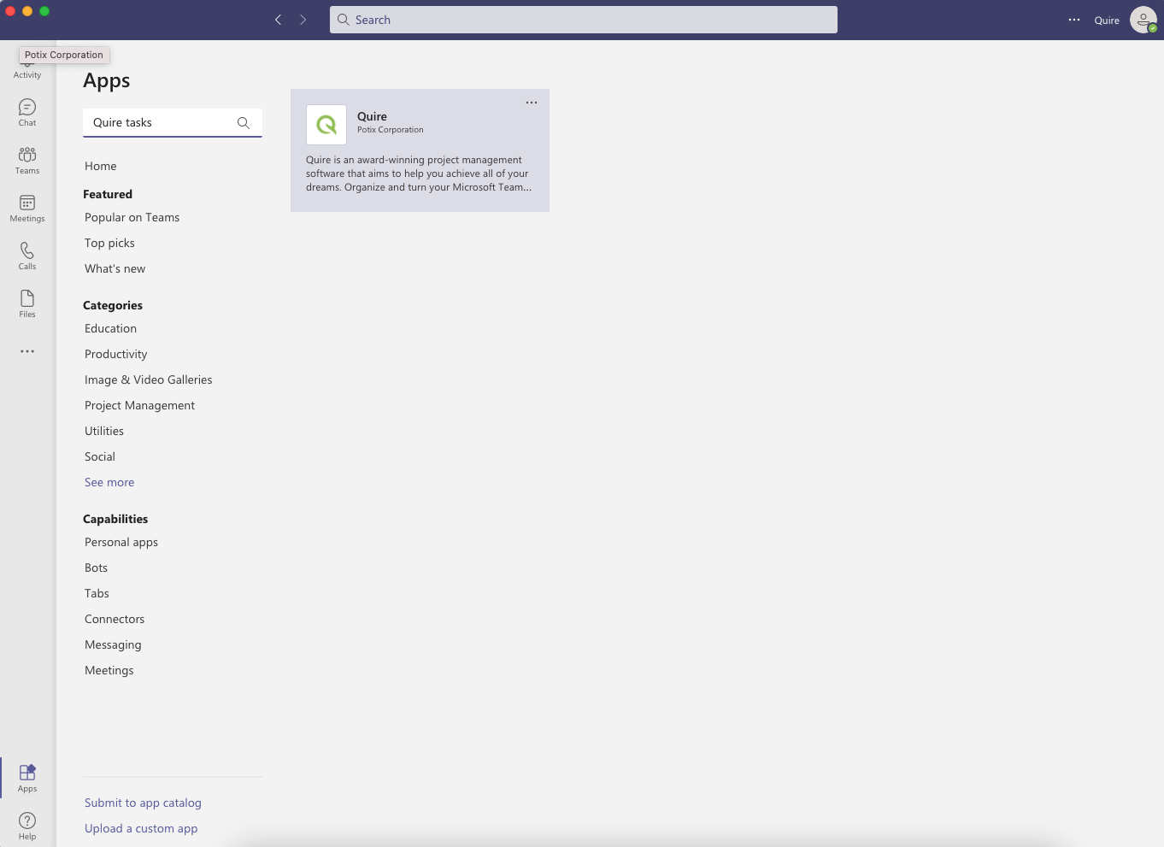Click the Quire app description text

(x=419, y=174)
